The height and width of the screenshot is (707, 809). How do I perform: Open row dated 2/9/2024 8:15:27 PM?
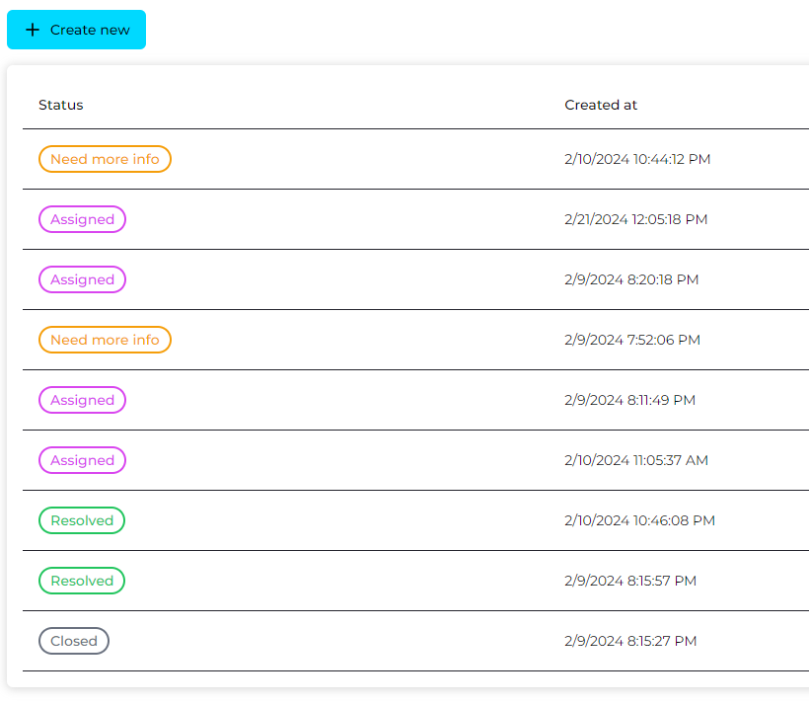(x=630, y=641)
